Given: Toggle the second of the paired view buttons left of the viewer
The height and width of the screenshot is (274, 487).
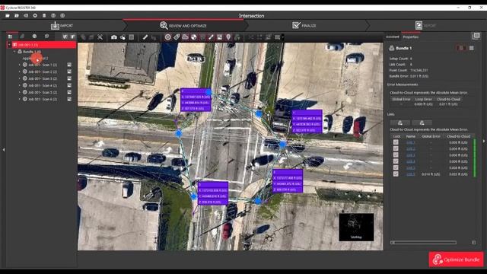Looking at the screenshot, I should pos(73,37).
